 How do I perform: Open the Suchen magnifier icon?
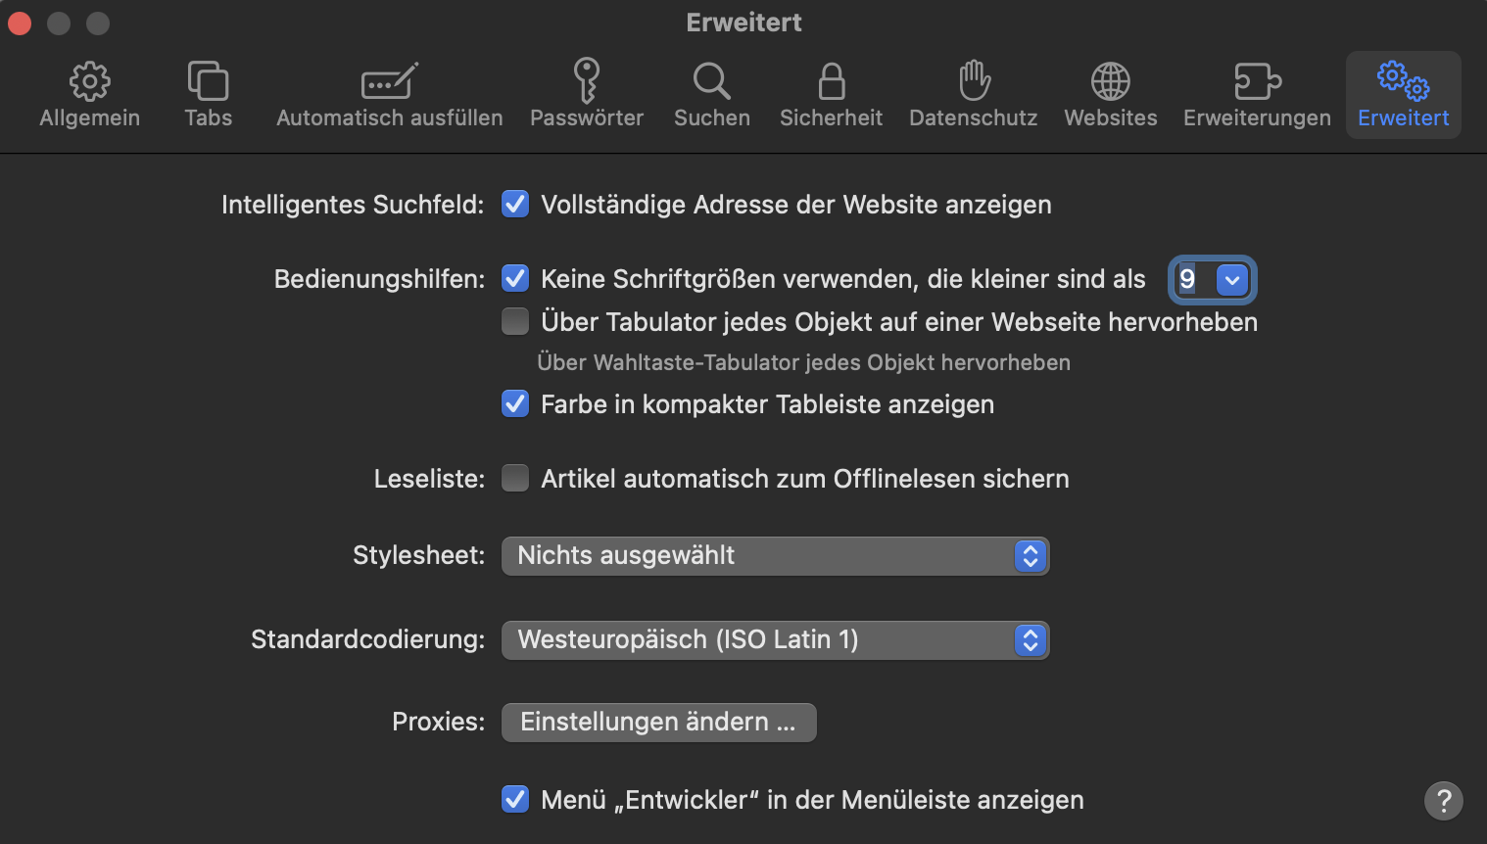pyautogui.click(x=711, y=82)
